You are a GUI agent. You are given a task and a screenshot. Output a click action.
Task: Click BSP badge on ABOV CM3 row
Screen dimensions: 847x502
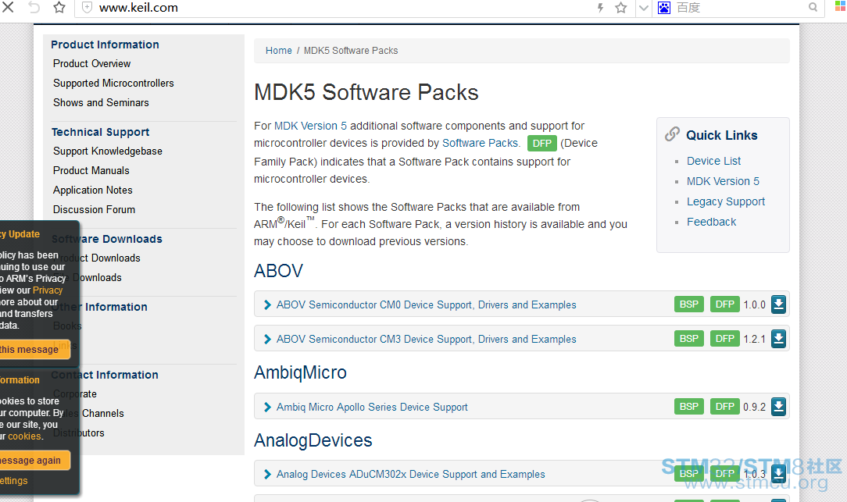tap(688, 339)
